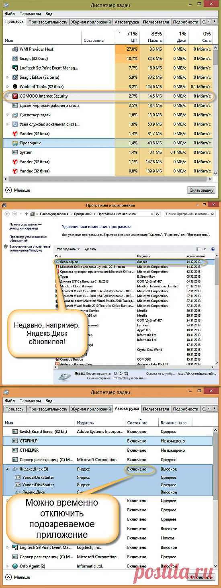This screenshot has width=221, height=588.
Task: Click the Включено status of Яндекс.Диск (3)
Action: 137,469
